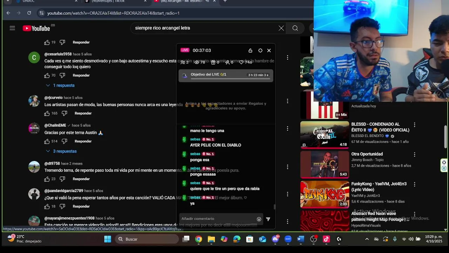Go to YouTube home via logo

pos(36,28)
